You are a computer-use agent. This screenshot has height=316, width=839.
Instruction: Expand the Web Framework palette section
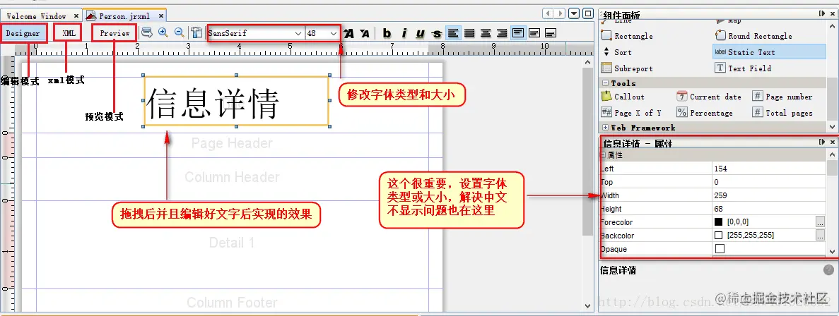point(606,128)
